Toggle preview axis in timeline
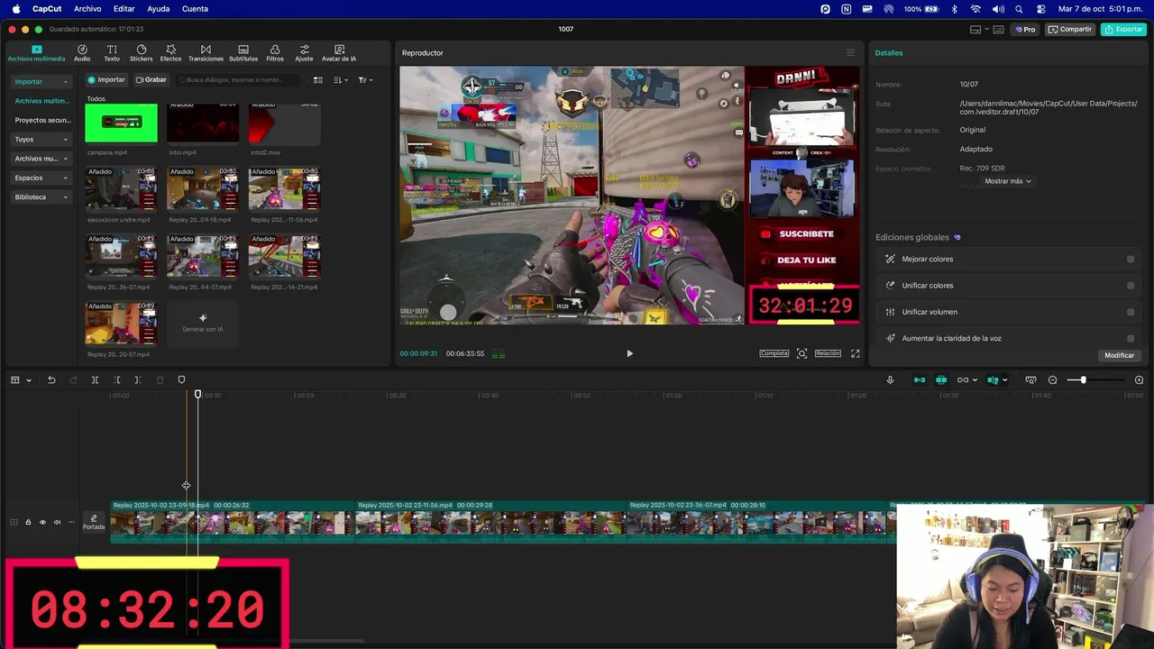Screen dimensions: 1154x649 (x=993, y=380)
